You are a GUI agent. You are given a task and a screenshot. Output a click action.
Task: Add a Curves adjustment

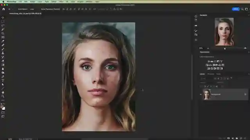point(215,61)
